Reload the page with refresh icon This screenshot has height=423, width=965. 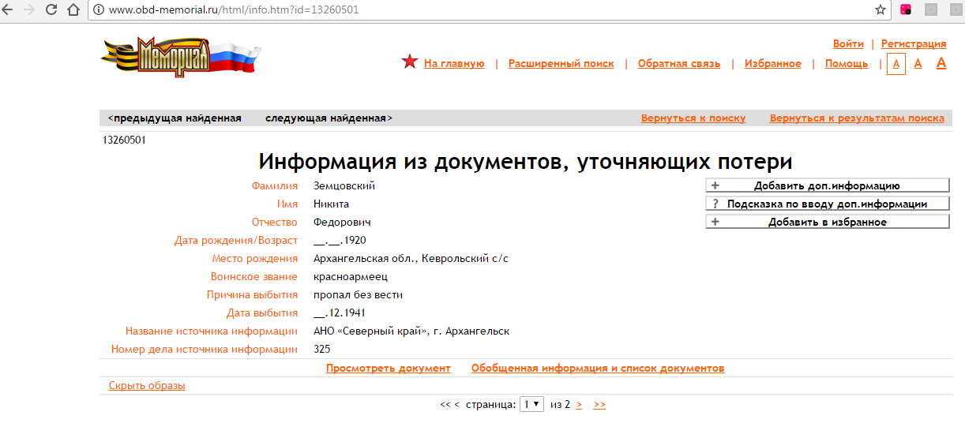pos(51,10)
